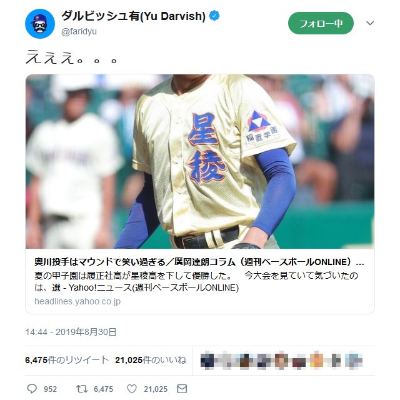This screenshot has width=400, height=400.
Task: Click last pixelated liker avatar
Action: [x=354, y=360]
